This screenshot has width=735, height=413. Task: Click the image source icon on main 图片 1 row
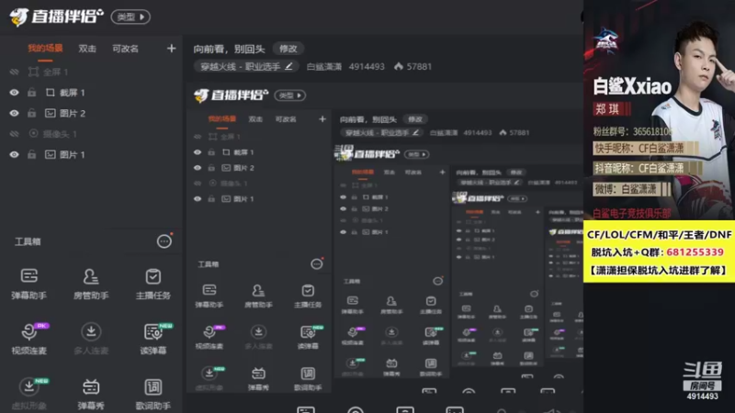51,154
